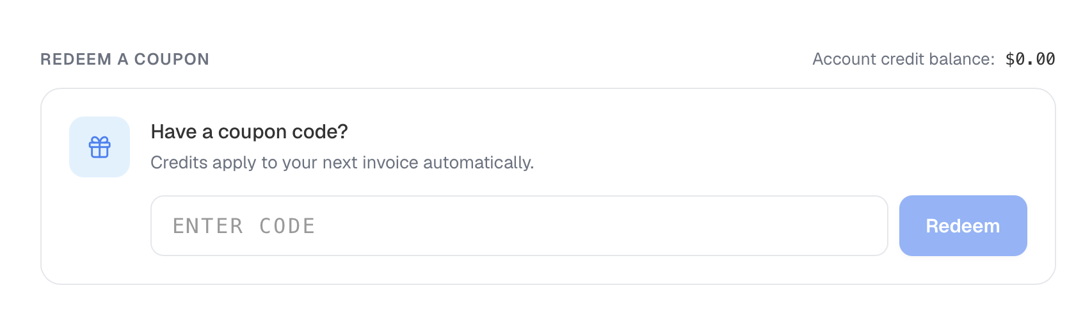This screenshot has height=324, width=1083.
Task: Click the gift box icon
Action: tap(99, 147)
